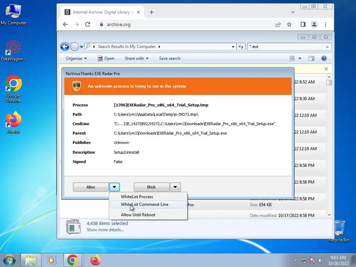The image size is (356, 267).
Task: Expand Chrome tab search chevron
Action: click(293, 12)
